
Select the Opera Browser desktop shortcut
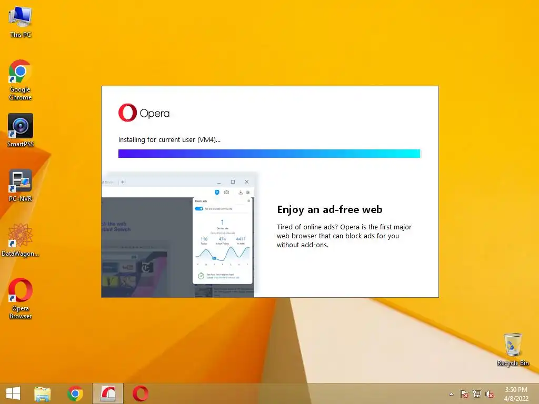[x=21, y=299]
